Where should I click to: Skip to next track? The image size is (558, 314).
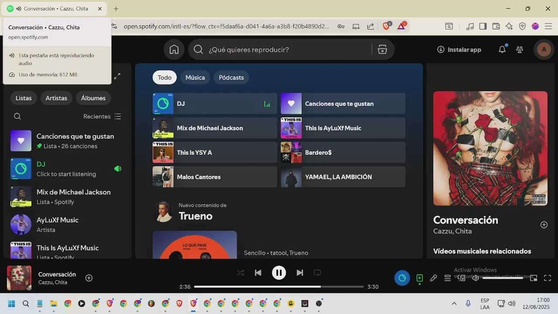tap(300, 273)
